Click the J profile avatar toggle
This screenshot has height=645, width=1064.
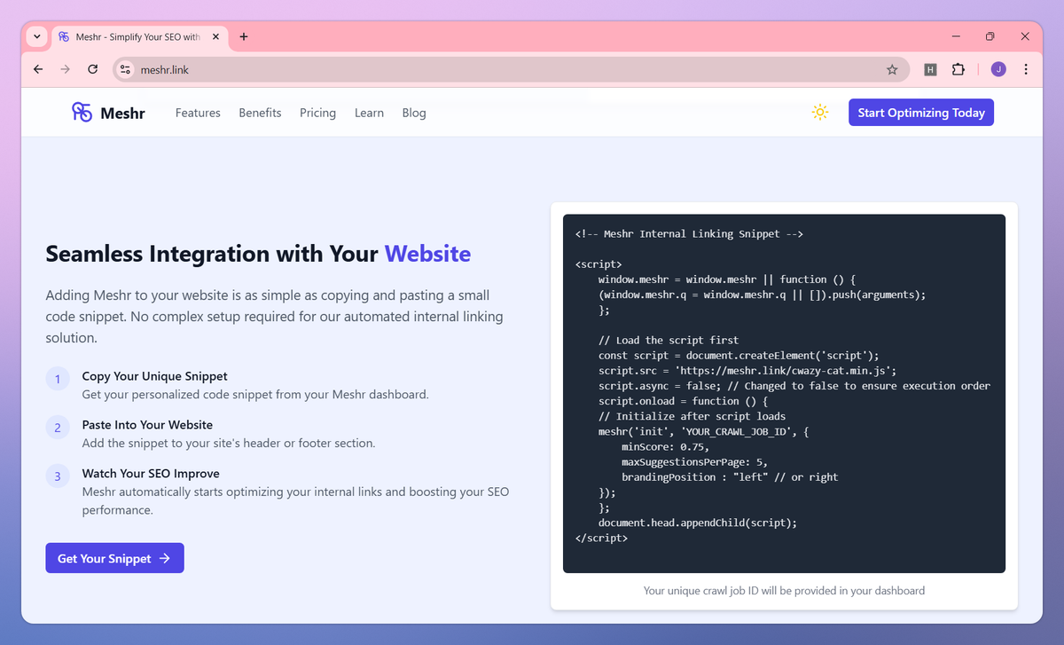tap(997, 69)
